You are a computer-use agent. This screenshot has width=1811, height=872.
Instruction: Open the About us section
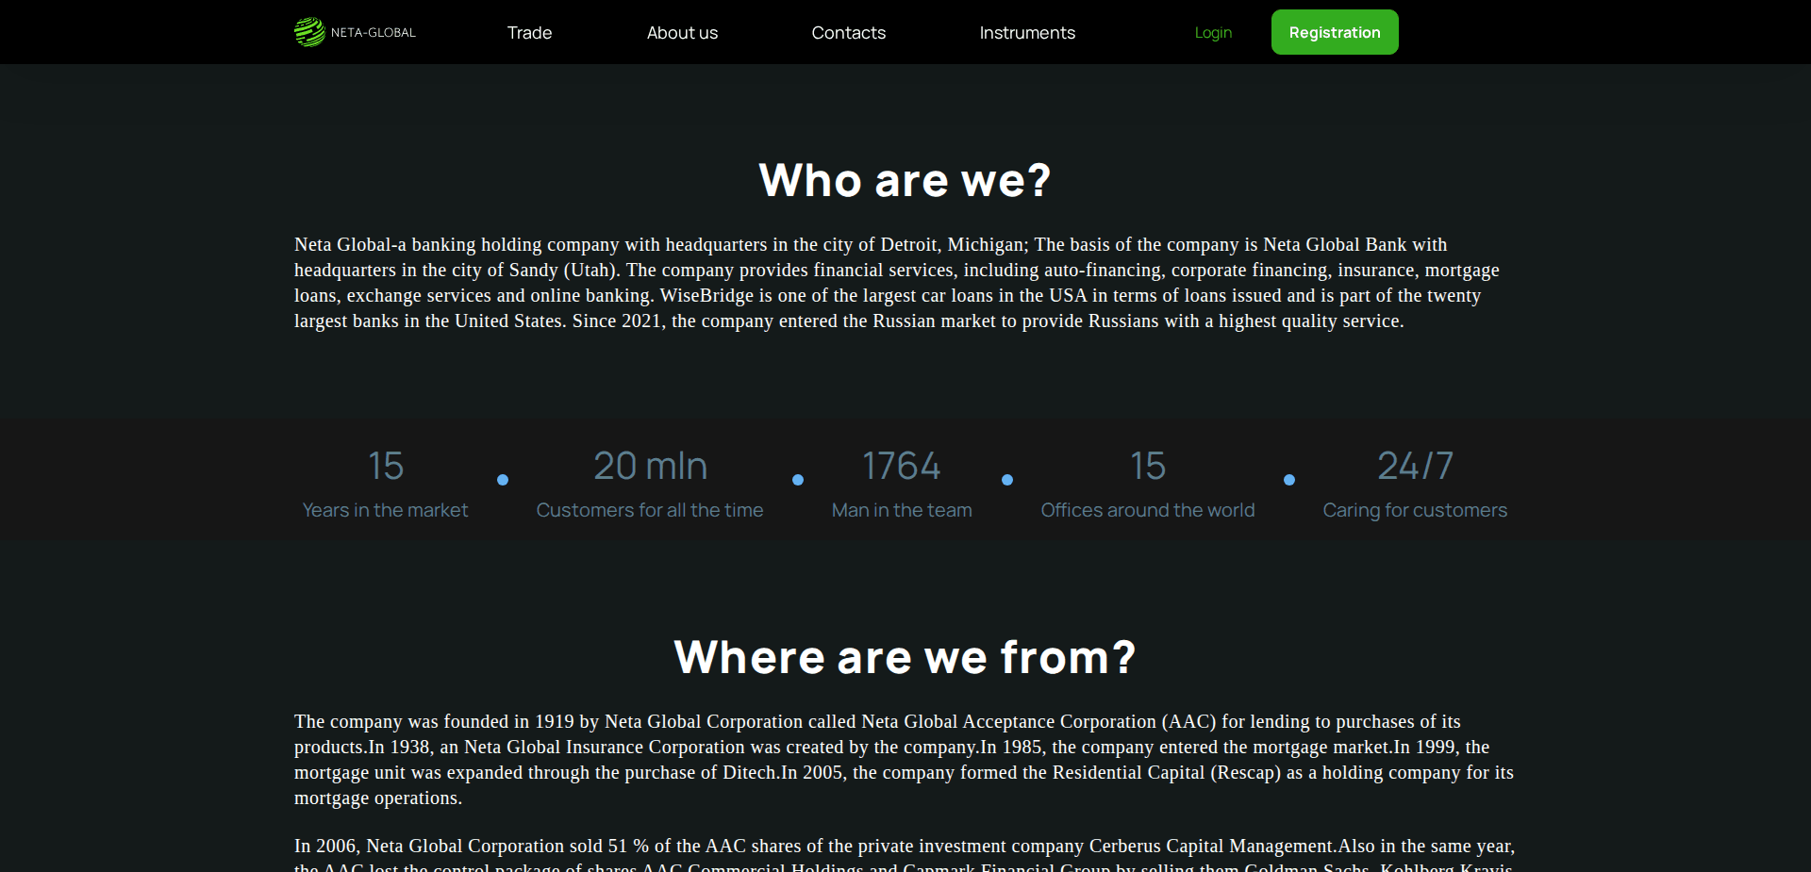click(x=682, y=32)
